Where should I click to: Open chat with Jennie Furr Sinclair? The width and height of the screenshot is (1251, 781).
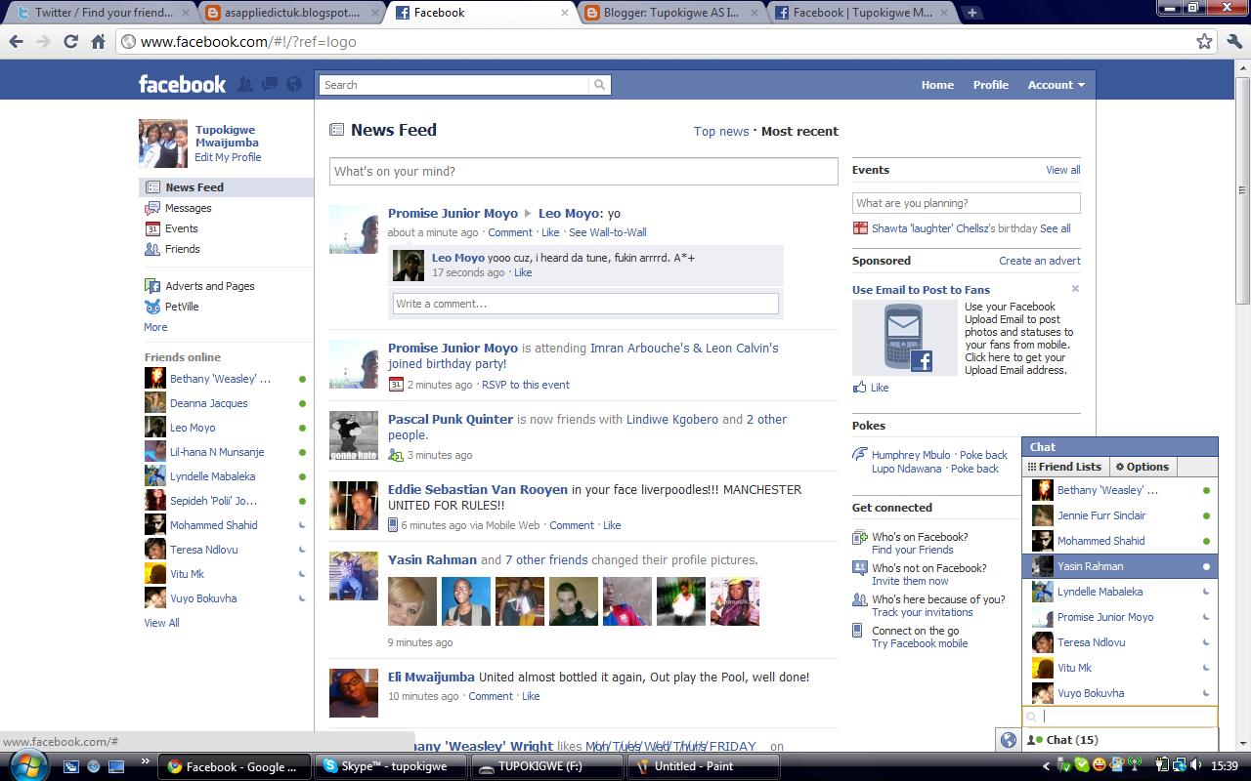click(1120, 515)
